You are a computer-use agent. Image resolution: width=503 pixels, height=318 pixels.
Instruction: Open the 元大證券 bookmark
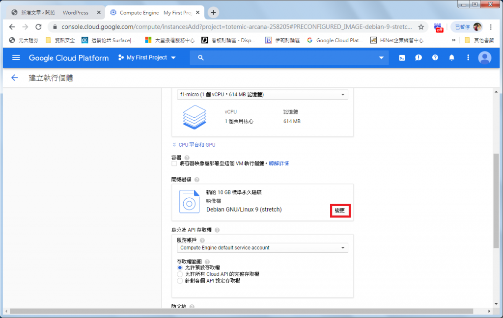click(x=24, y=40)
